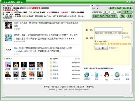Click the vertical scrollbar thumb in dialog area

(x=132, y=69)
